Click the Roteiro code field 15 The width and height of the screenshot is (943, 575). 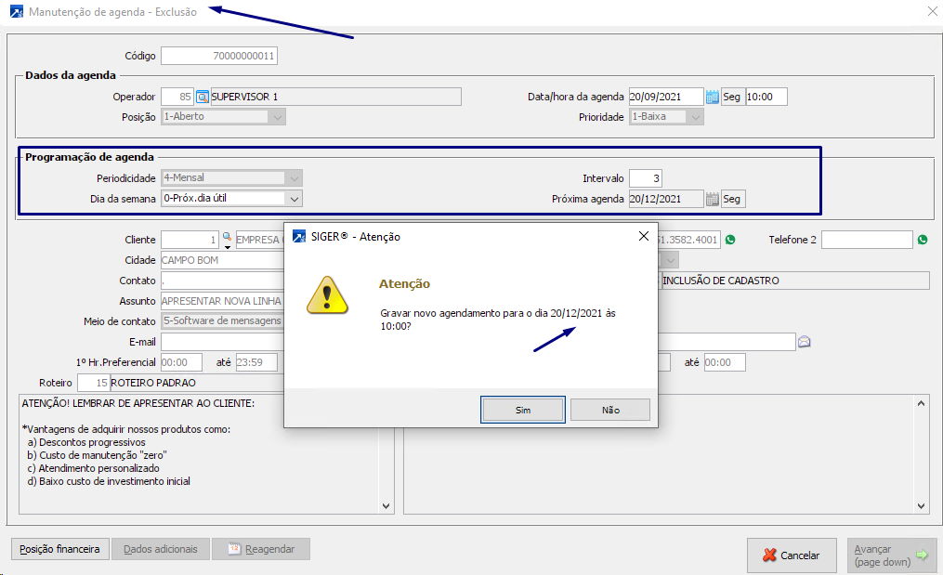coord(93,383)
